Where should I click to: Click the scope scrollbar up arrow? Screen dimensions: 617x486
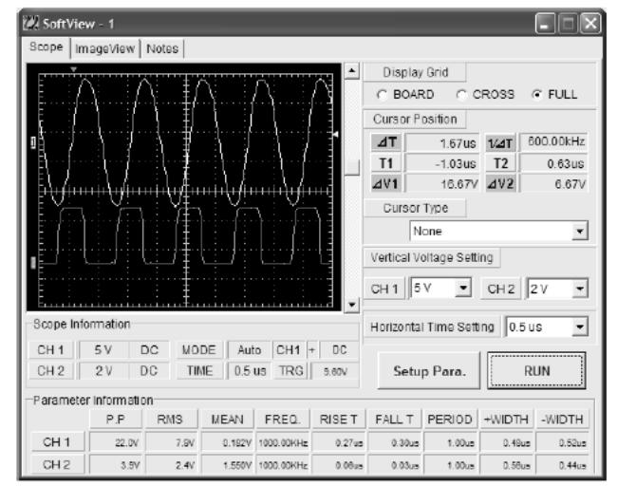tap(352, 71)
